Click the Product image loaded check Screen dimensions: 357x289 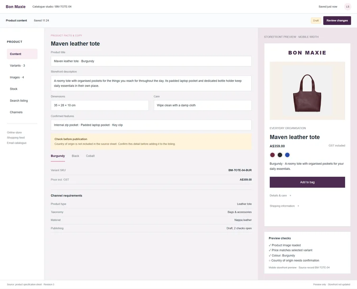coord(285,245)
